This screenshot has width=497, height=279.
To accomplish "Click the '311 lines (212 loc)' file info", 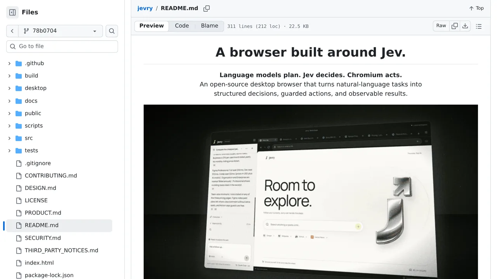I will pos(254,26).
